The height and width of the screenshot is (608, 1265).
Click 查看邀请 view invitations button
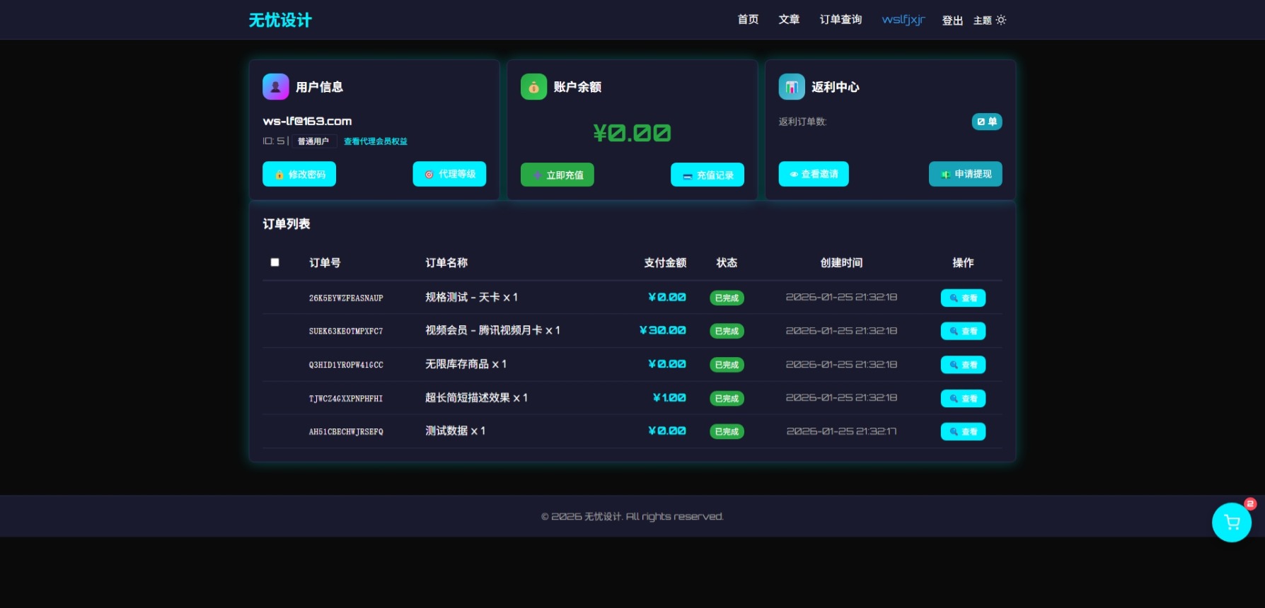(814, 174)
